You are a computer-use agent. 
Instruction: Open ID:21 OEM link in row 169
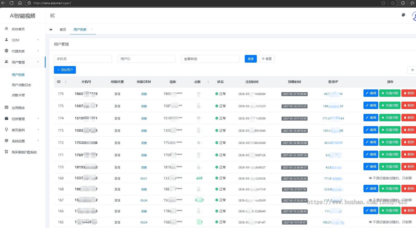pyautogui.click(x=144, y=179)
